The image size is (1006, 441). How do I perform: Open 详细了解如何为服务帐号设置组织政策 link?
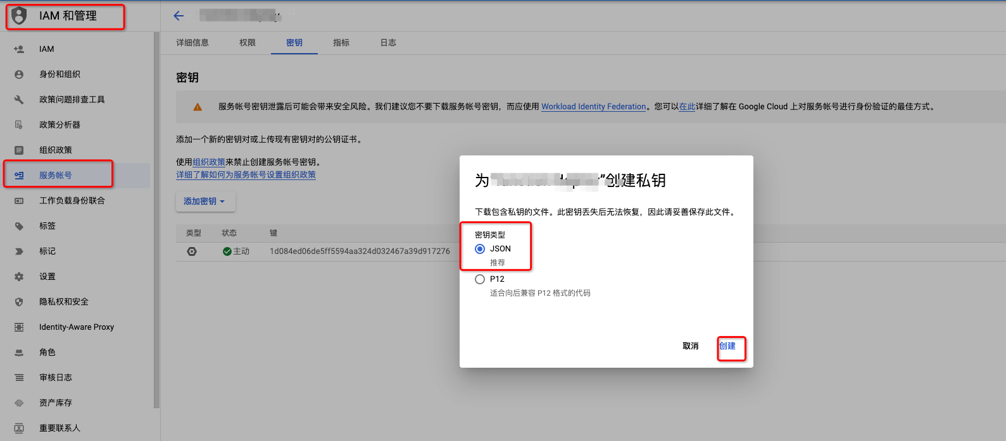pos(246,175)
